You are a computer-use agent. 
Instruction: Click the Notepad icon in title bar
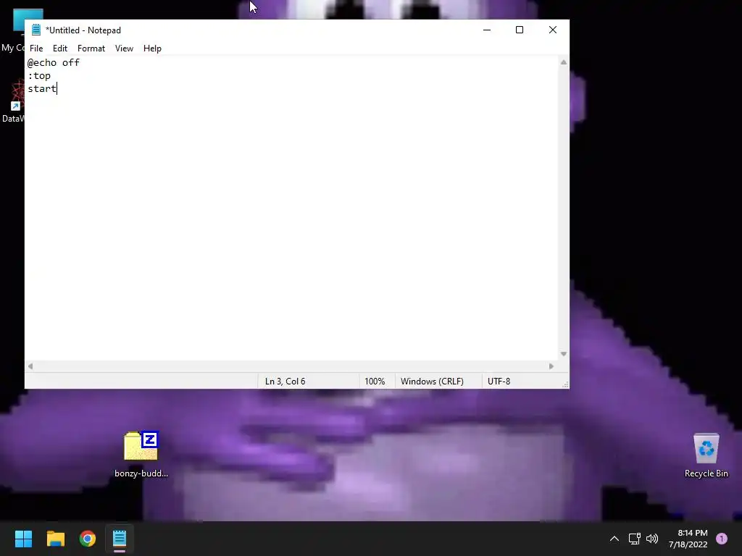pos(36,30)
